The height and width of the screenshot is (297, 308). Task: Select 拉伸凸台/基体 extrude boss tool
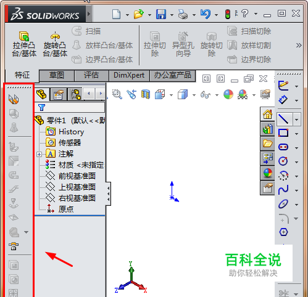click(x=24, y=44)
